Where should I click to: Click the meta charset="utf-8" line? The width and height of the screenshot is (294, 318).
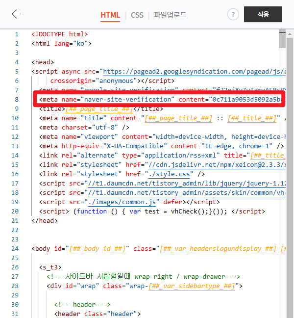pos(84,128)
